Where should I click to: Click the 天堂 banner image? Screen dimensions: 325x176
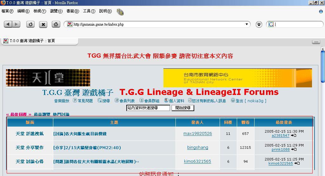(x=48, y=78)
